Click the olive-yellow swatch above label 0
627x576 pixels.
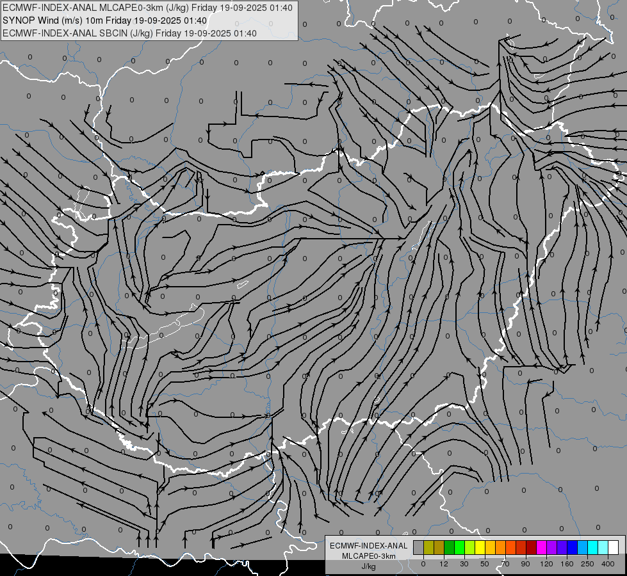(429, 547)
